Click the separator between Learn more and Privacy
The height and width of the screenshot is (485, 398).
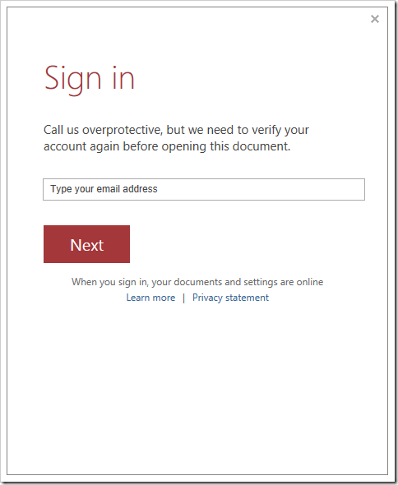coord(184,298)
